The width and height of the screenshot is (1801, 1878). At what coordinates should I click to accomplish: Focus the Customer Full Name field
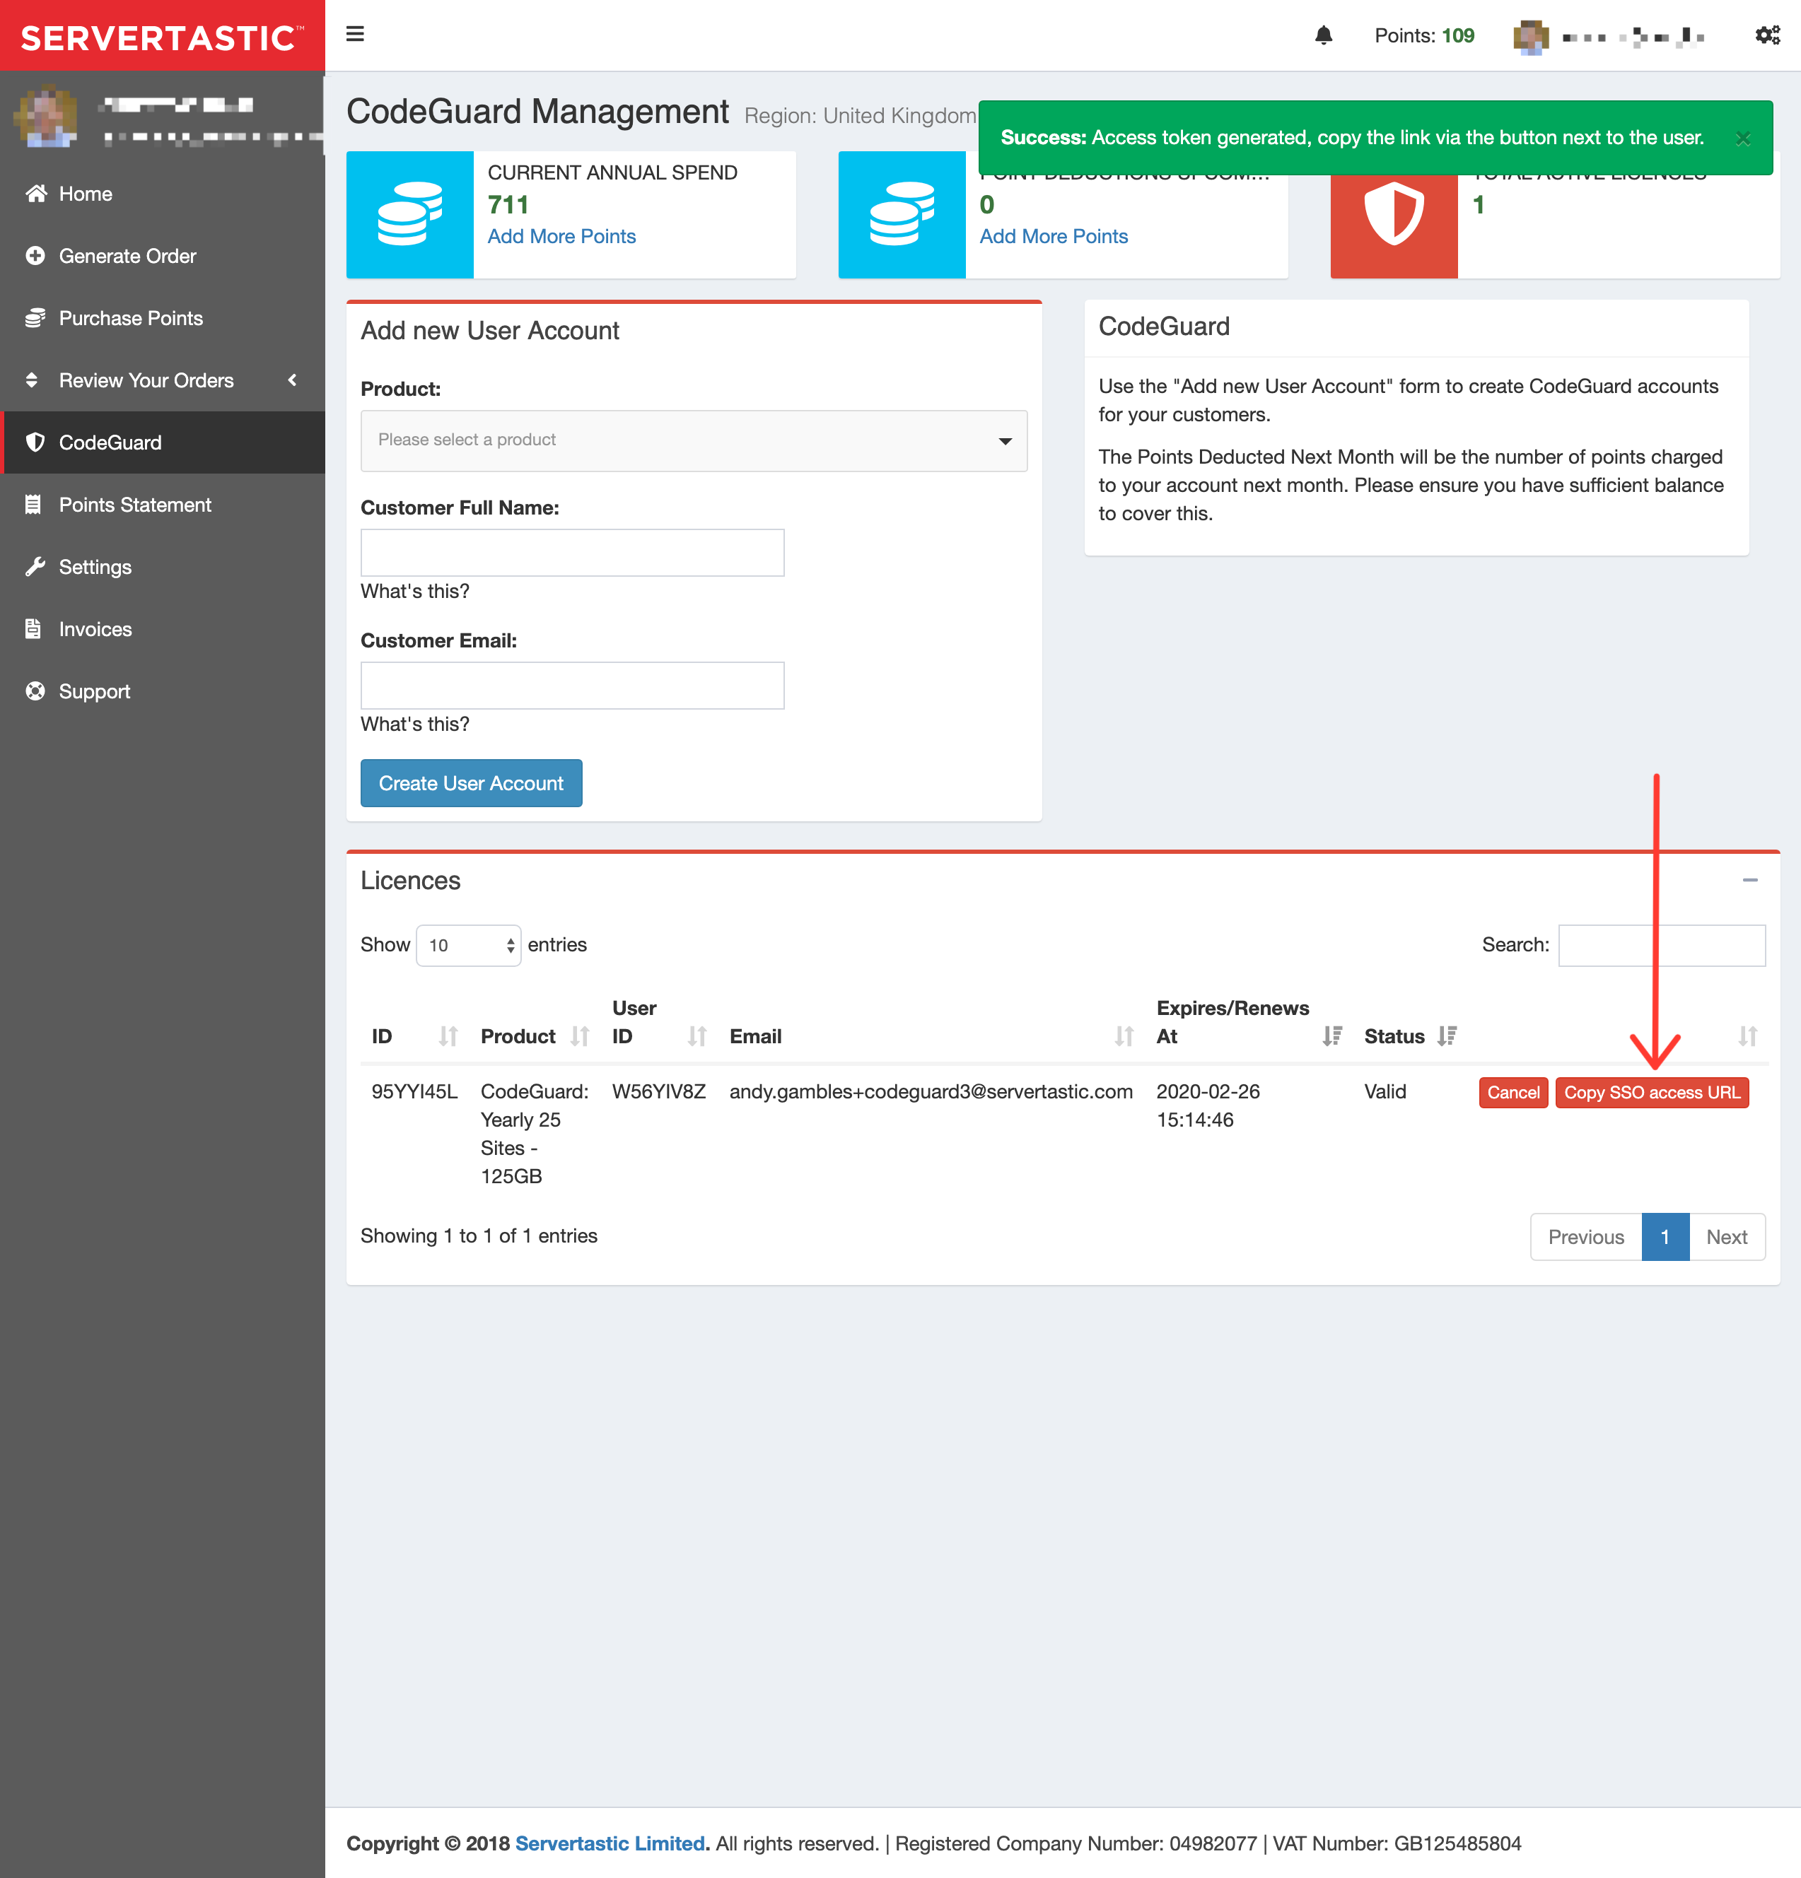pyautogui.click(x=572, y=553)
